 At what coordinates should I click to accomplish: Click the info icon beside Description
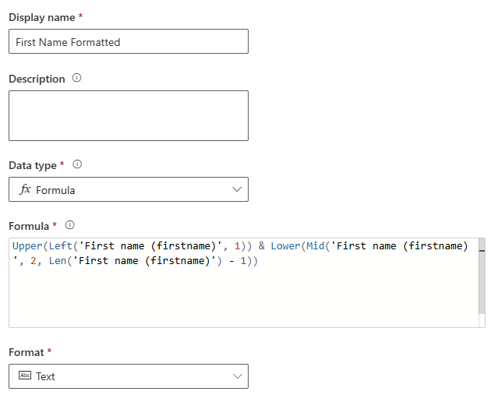click(76, 79)
